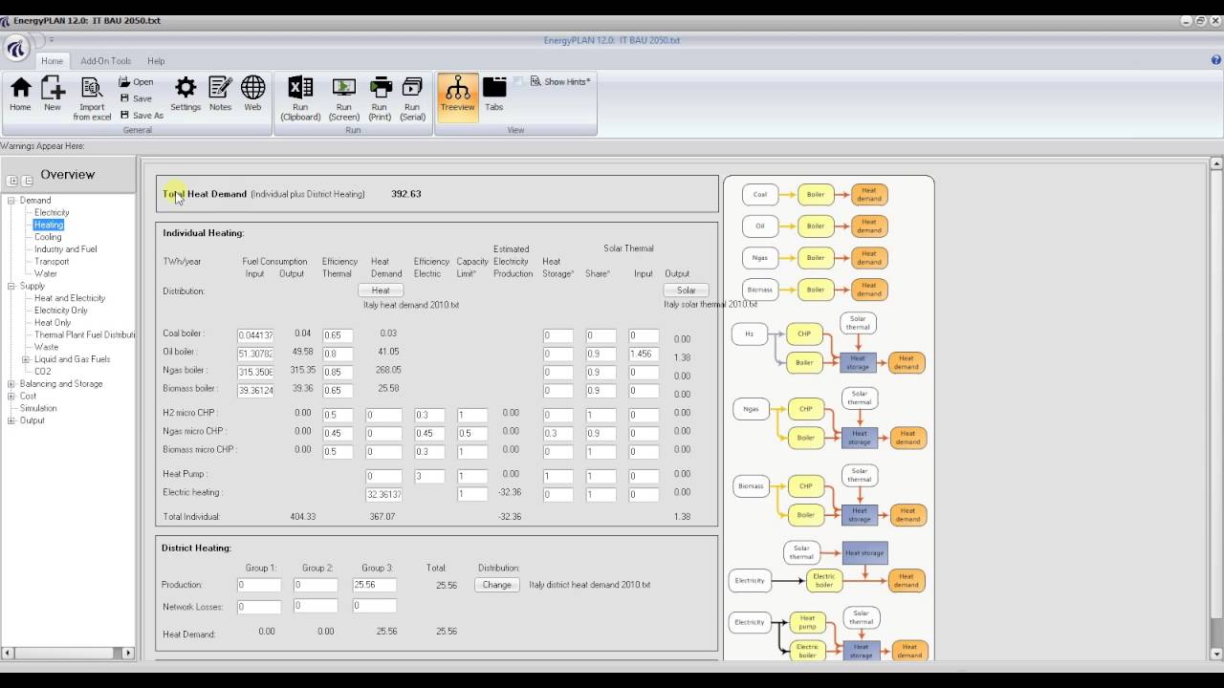Select Heat and Electricity tree item
The height and width of the screenshot is (688, 1224).
point(70,298)
